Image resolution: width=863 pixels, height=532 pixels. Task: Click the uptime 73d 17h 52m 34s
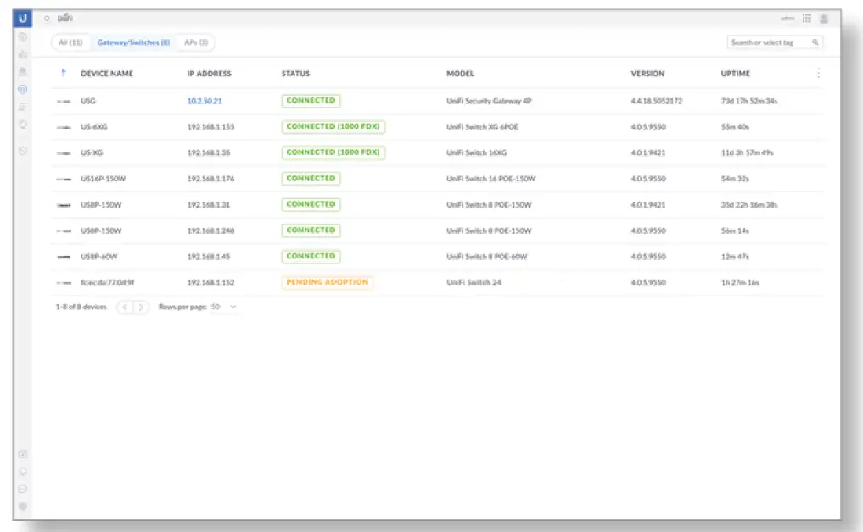[749, 101]
